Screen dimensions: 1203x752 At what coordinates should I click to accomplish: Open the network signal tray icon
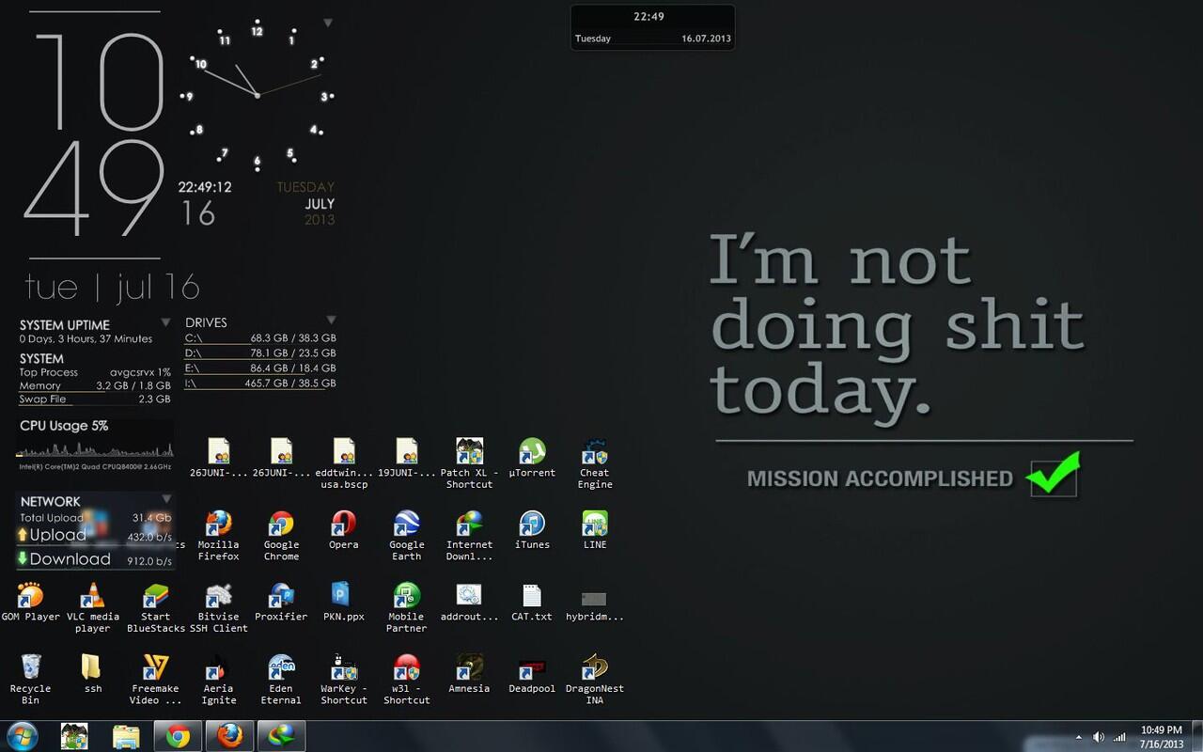coord(1120,737)
